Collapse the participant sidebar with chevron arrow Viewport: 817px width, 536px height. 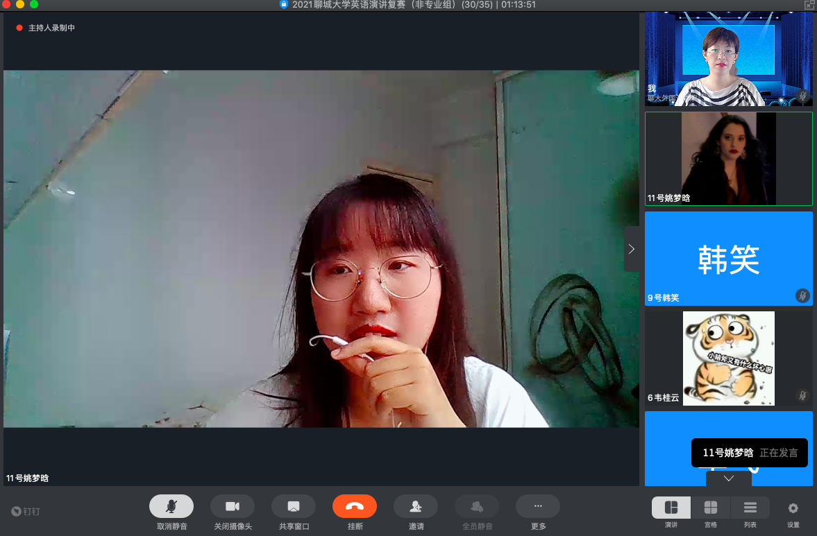tap(631, 249)
